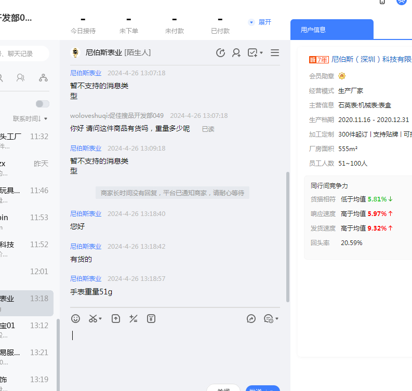
Task: Click the add contact icon in chat header
Action: tap(236, 52)
